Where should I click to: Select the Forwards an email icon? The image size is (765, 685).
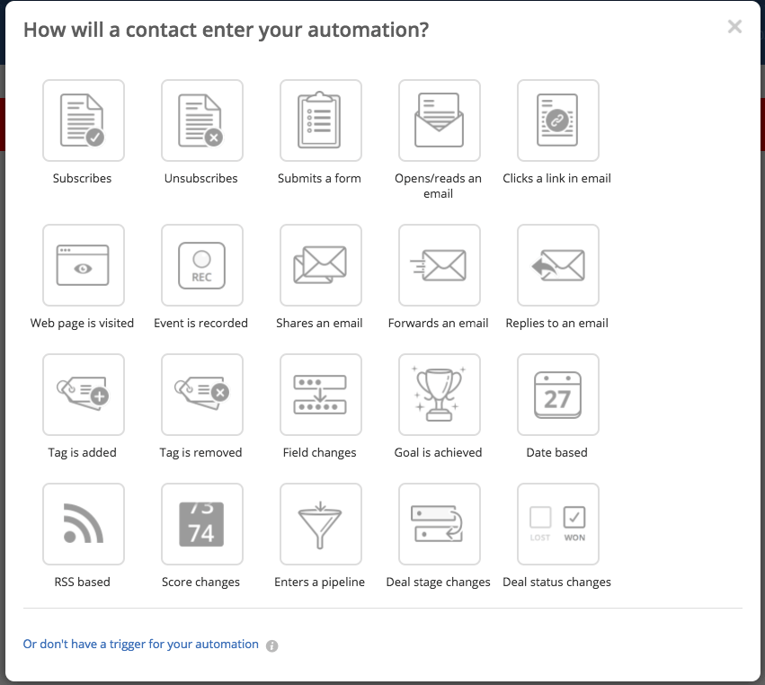(x=439, y=265)
